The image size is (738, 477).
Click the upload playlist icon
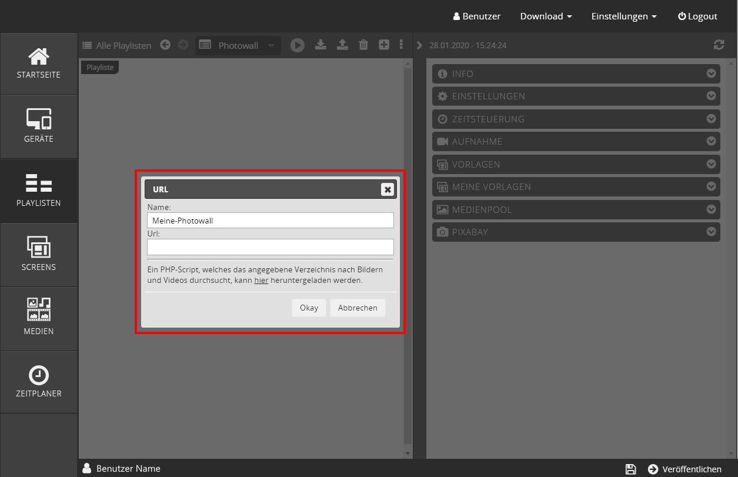point(342,45)
